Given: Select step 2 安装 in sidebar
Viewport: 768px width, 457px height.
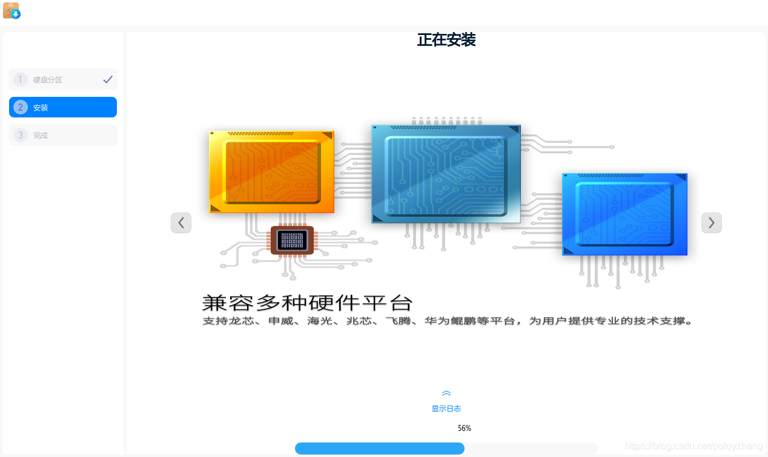Looking at the screenshot, I should [x=63, y=107].
